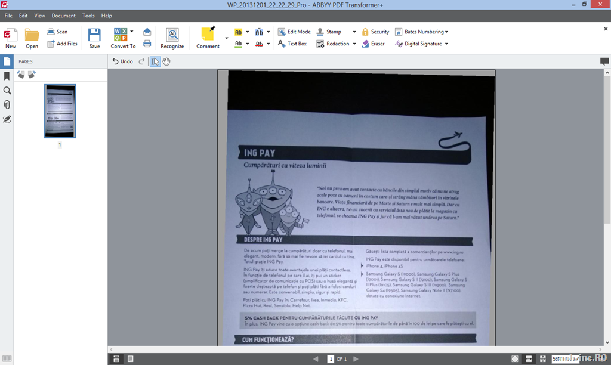The image size is (611, 365).
Task: Enable Edit Mode
Action: tap(294, 32)
